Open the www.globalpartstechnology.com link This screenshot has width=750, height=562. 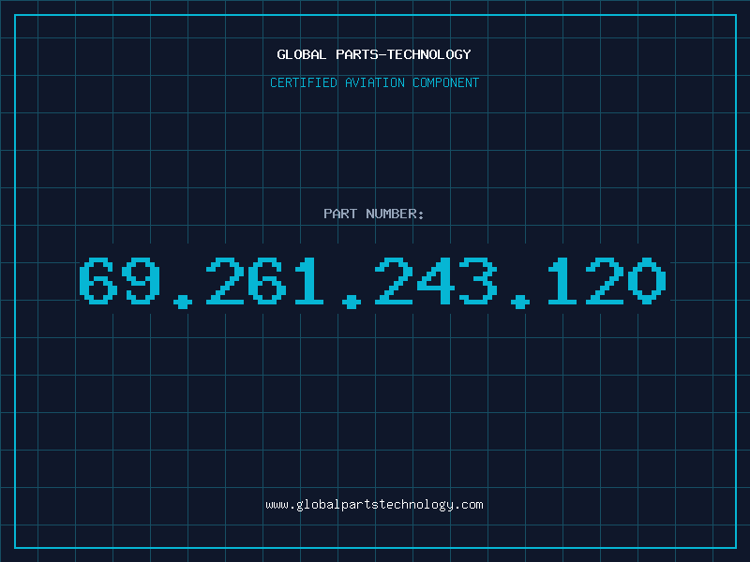pos(374,505)
